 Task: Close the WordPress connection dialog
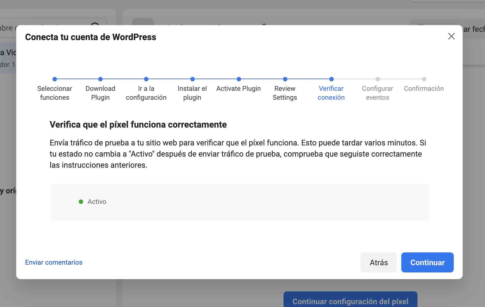451,36
